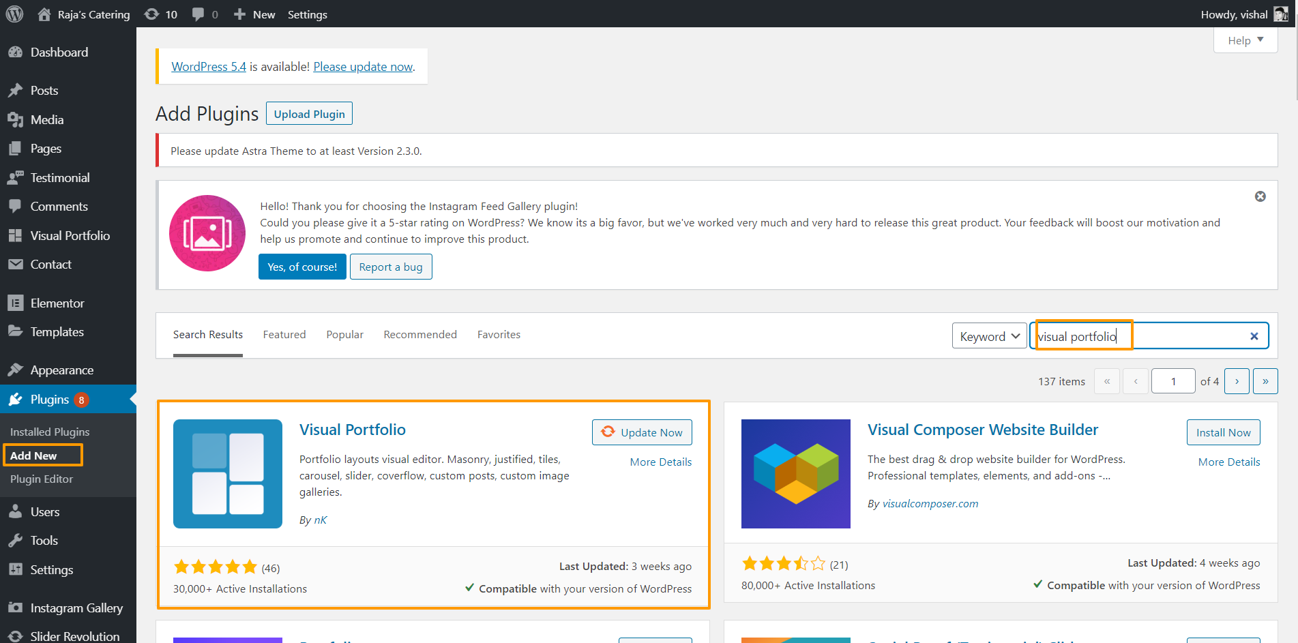Open Posts pin icon in sidebar
Screen dimensions: 1298x643
tap(15, 91)
